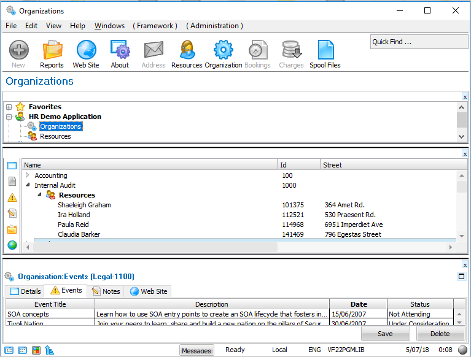The image size is (471, 357).
Task: Click the Save button
Action: [x=385, y=334]
